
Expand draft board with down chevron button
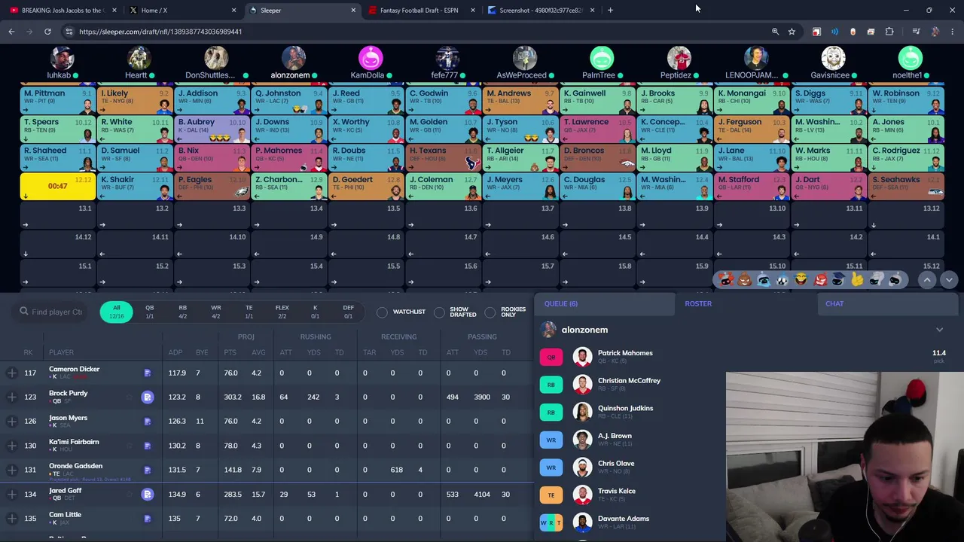pyautogui.click(x=948, y=280)
